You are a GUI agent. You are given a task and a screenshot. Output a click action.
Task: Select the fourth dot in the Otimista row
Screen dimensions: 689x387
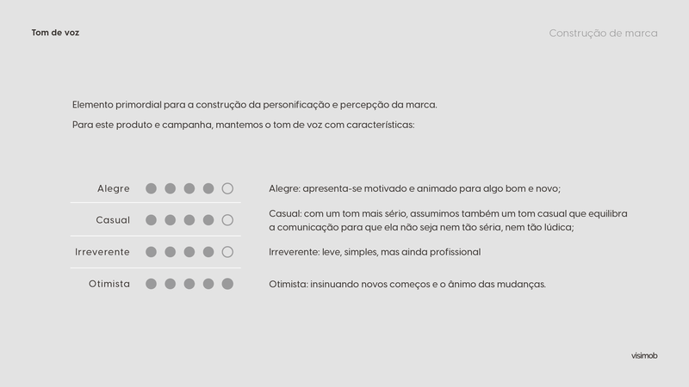click(208, 284)
